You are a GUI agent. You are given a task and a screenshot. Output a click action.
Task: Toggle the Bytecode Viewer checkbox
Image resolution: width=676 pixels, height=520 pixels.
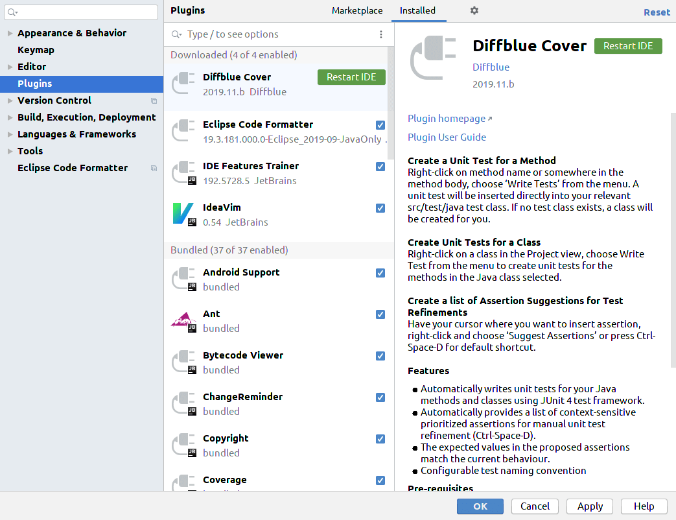point(380,356)
